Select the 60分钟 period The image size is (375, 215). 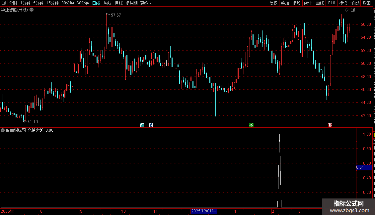[x=83, y=3]
